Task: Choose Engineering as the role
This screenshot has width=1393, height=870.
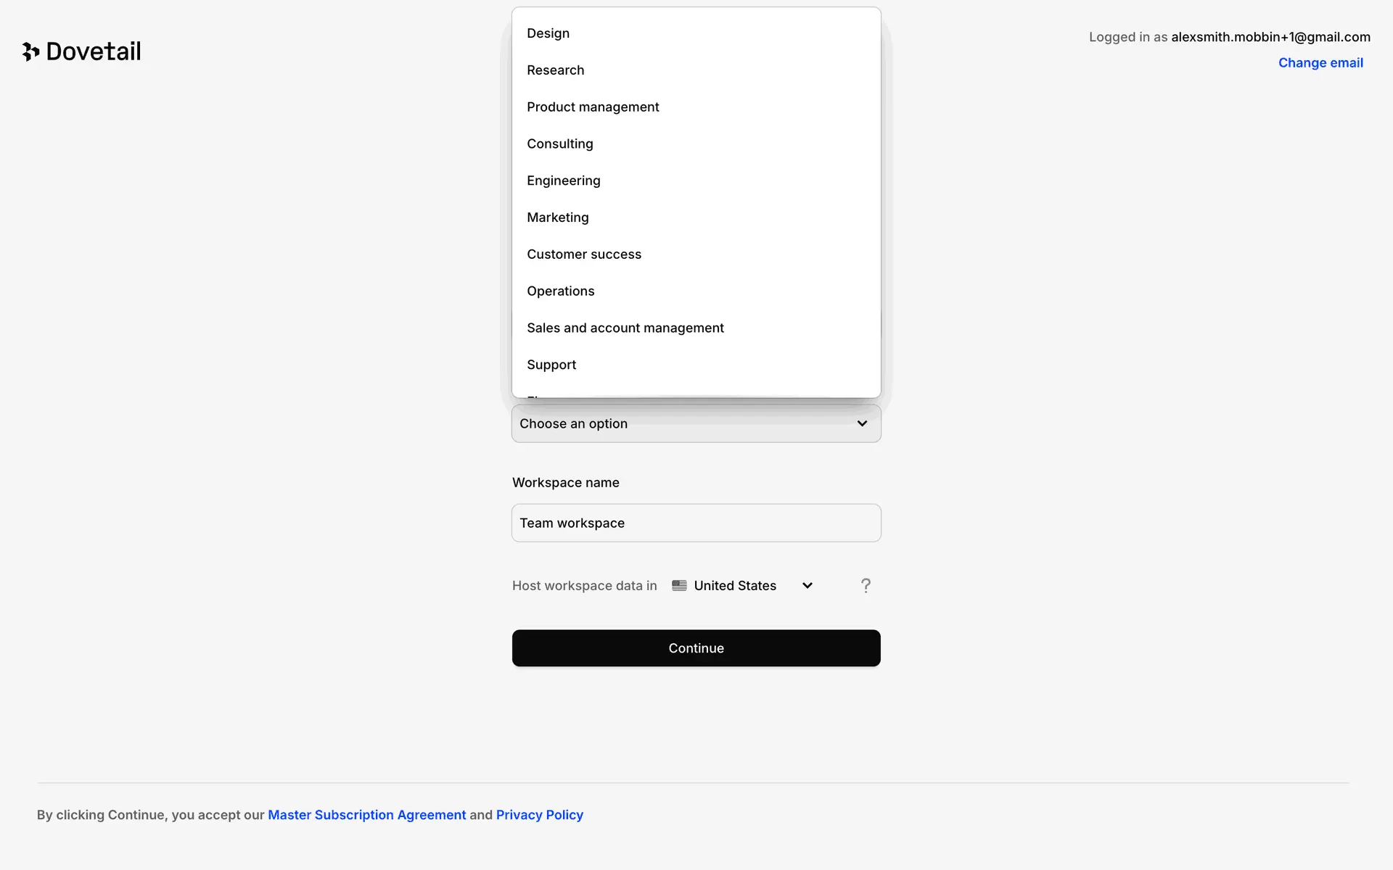Action: (564, 181)
